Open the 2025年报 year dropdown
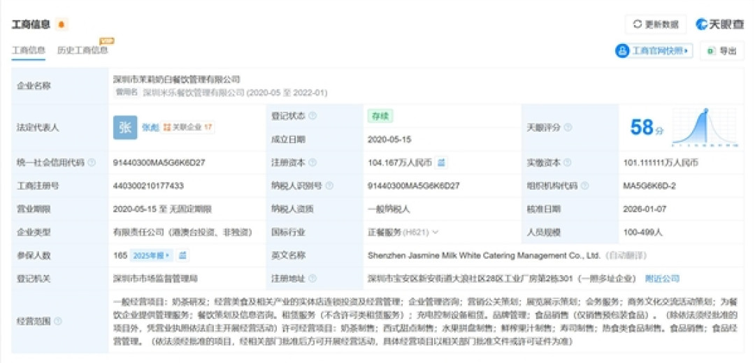The image size is (755, 363). pyautogui.click(x=151, y=255)
